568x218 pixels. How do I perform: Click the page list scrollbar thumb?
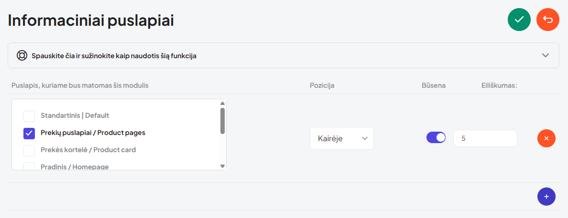tap(222, 120)
